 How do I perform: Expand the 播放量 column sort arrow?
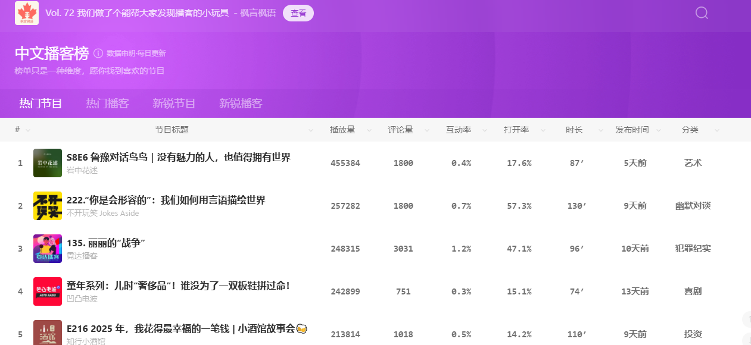pos(369,130)
